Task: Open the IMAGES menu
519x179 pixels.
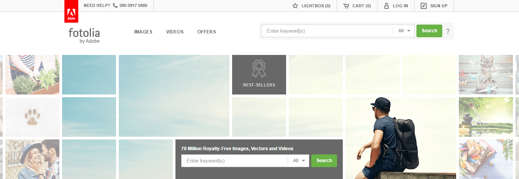Action: pos(143,32)
